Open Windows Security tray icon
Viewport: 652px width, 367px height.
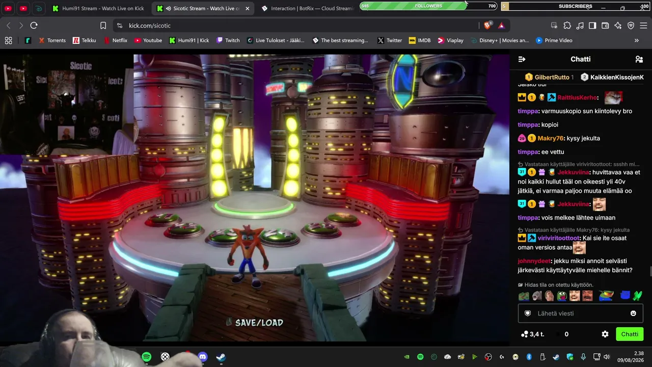coord(570,357)
